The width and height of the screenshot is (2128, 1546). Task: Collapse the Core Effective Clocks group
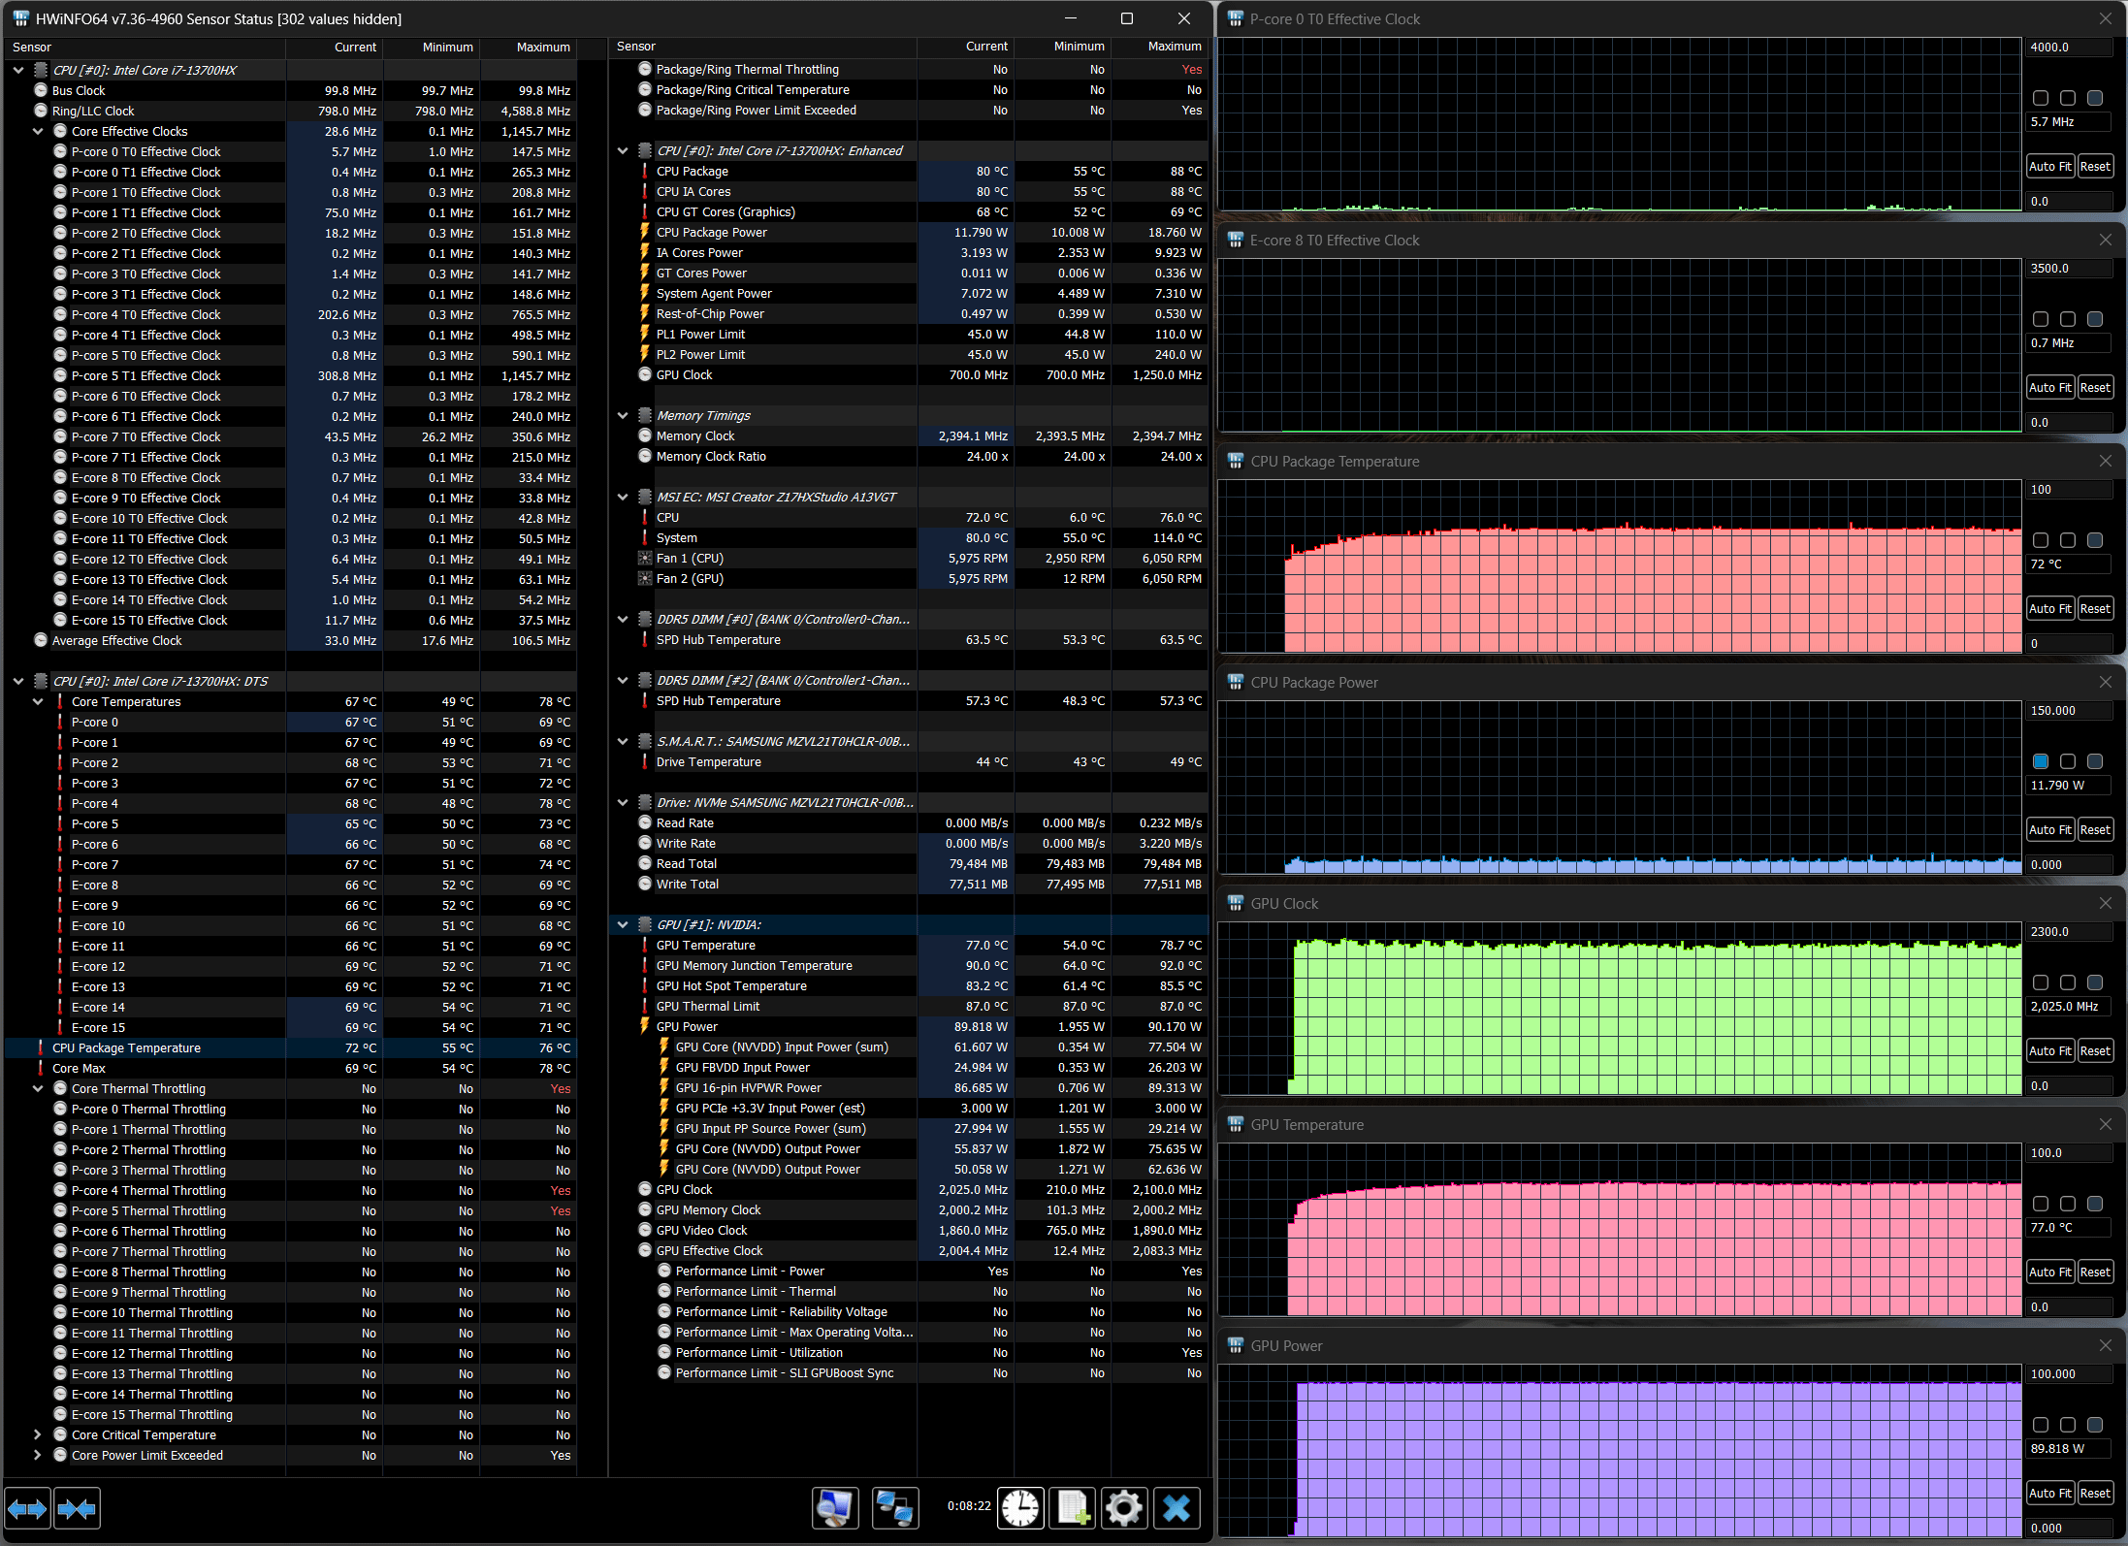[38, 131]
